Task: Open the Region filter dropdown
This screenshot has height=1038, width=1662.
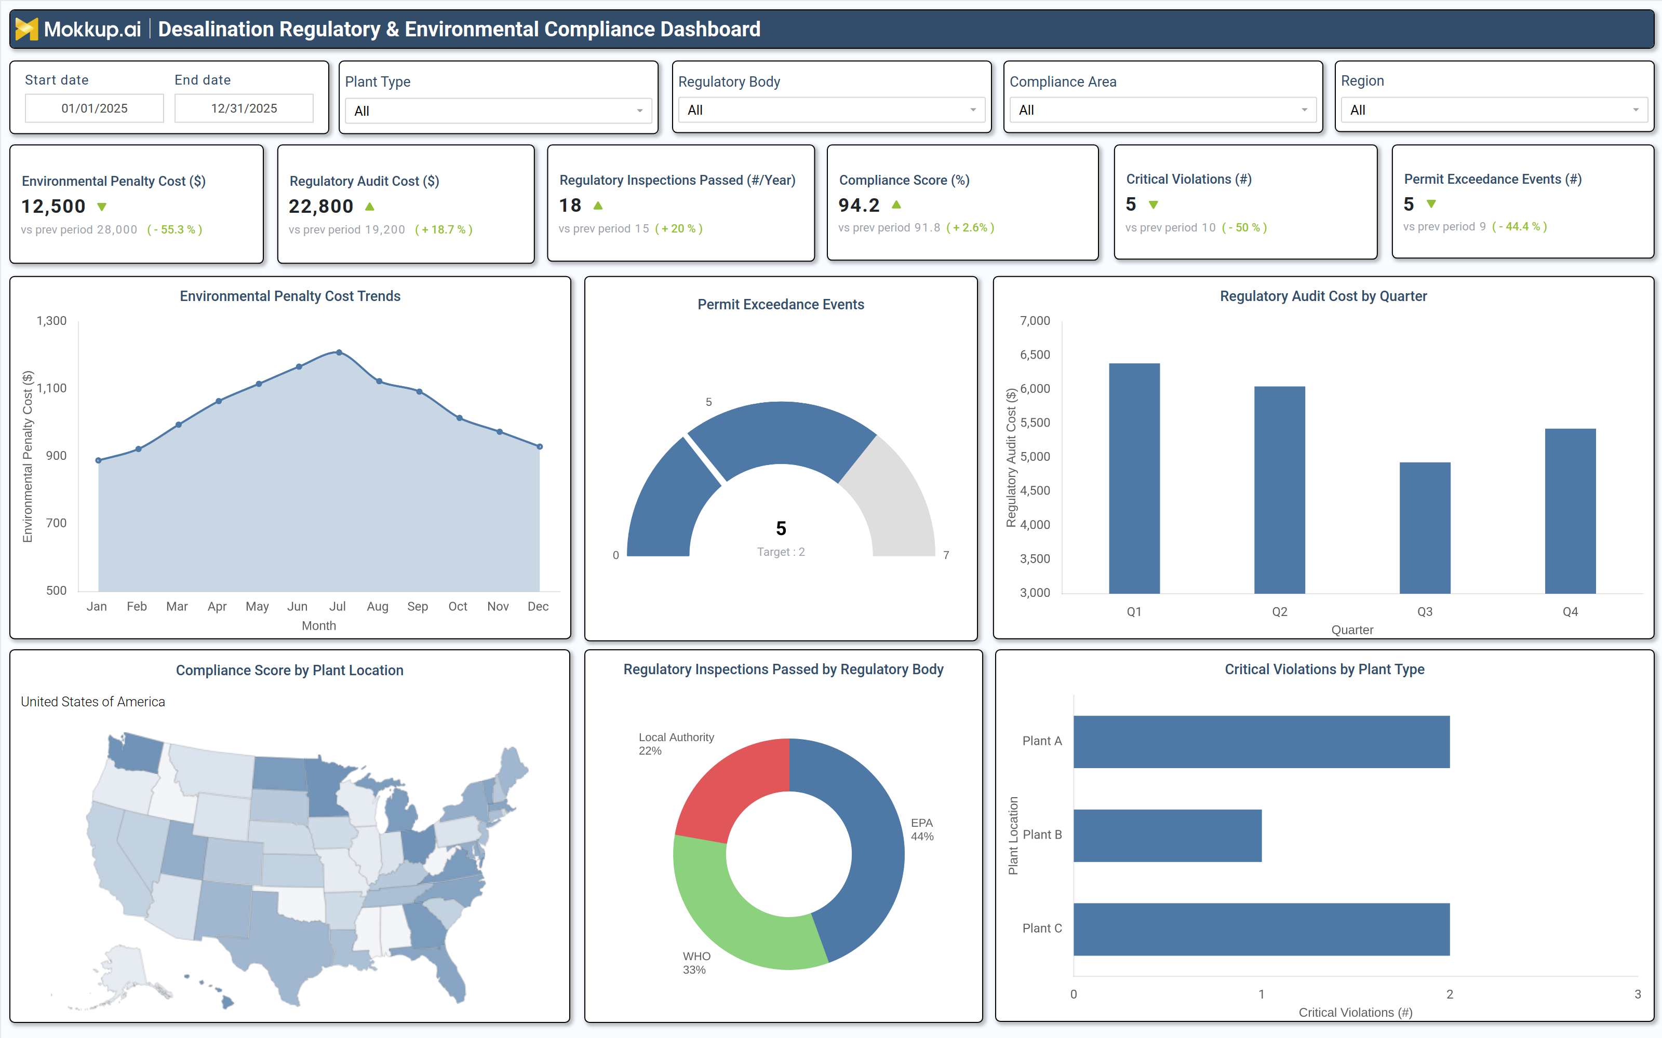Action: pyautogui.click(x=1494, y=110)
